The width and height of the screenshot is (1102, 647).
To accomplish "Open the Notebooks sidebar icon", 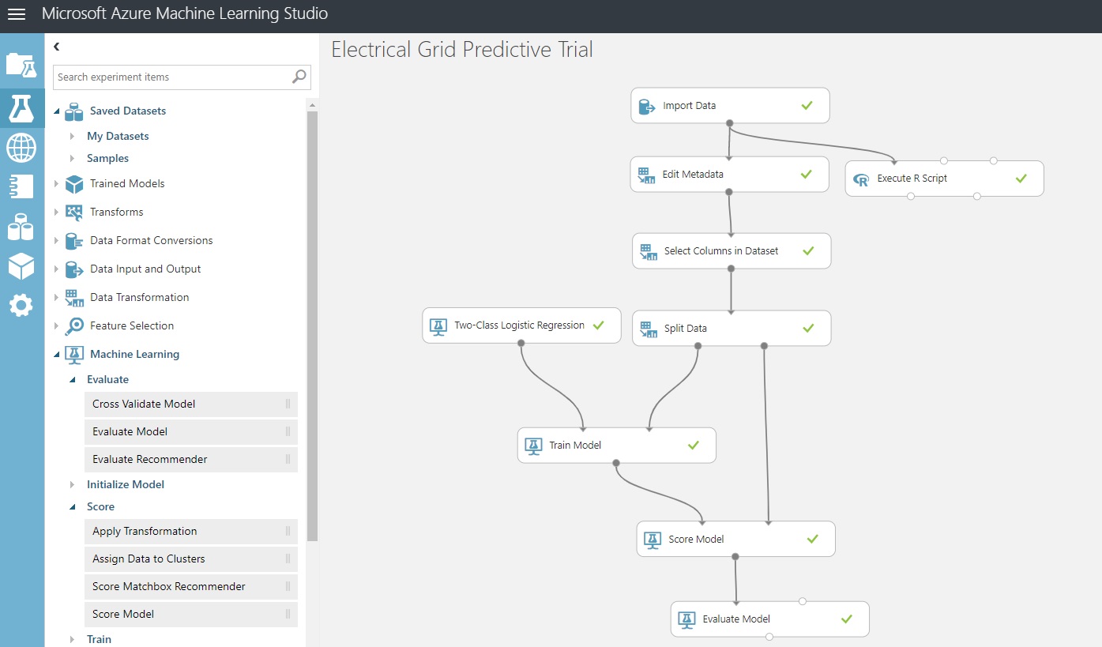I will click(x=21, y=186).
